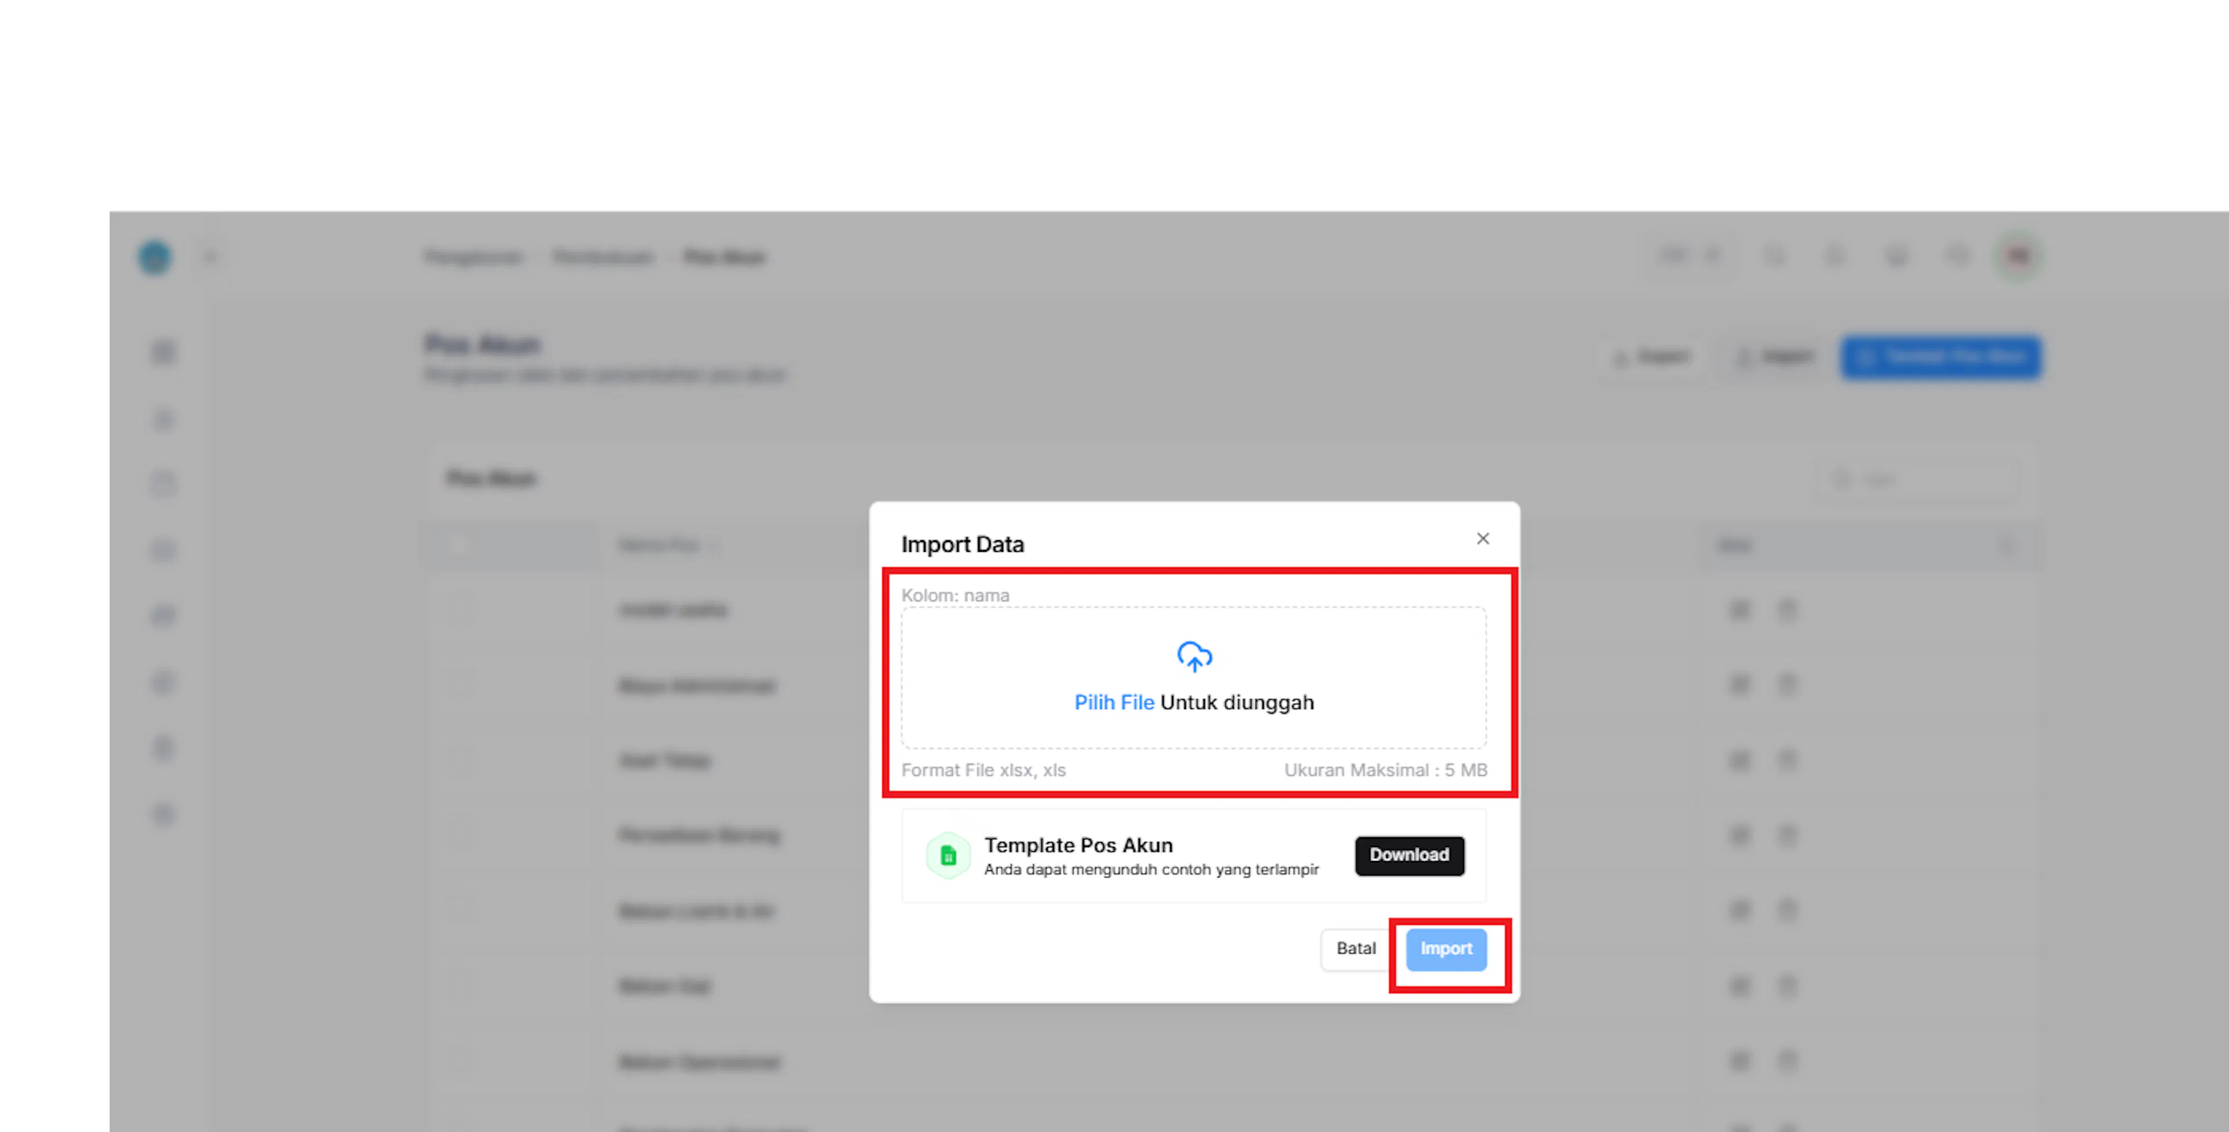Download the Template Pos Akun file

1409,855
